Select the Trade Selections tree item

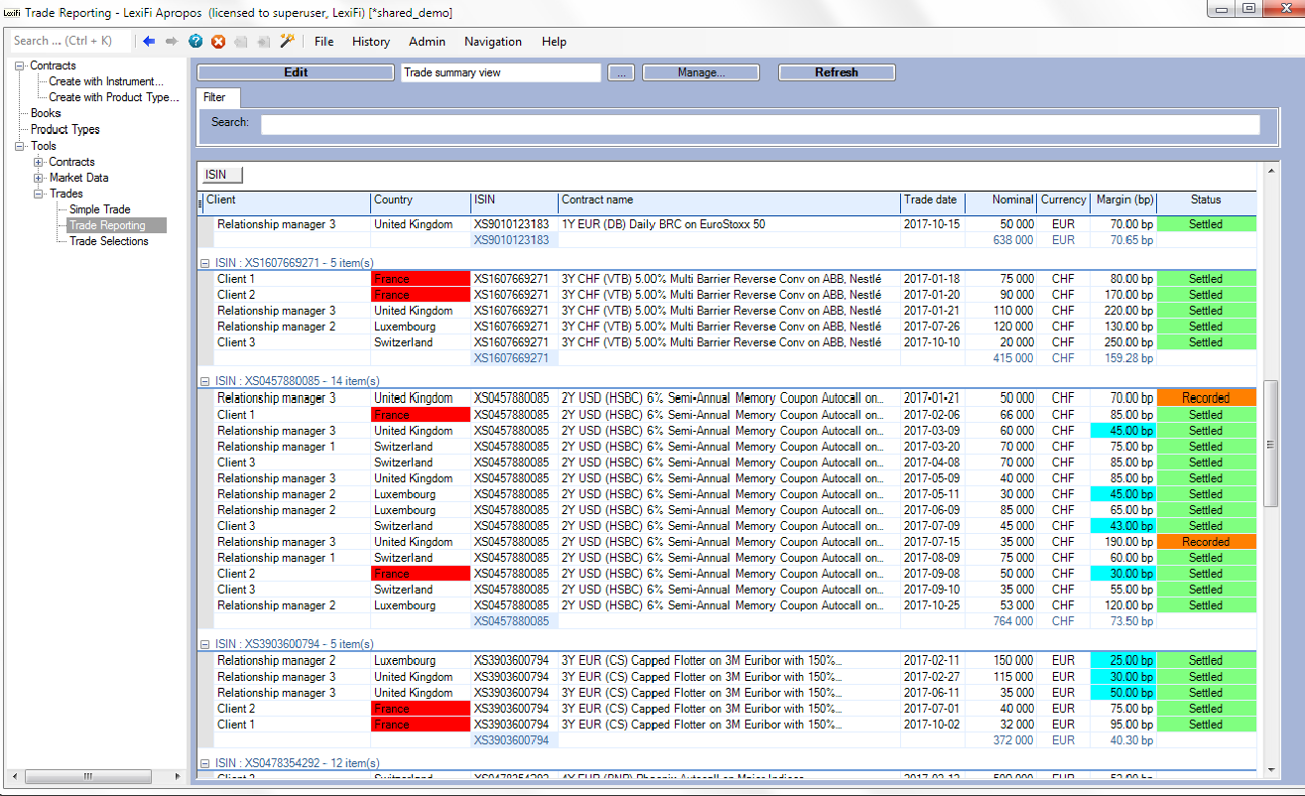pos(109,241)
